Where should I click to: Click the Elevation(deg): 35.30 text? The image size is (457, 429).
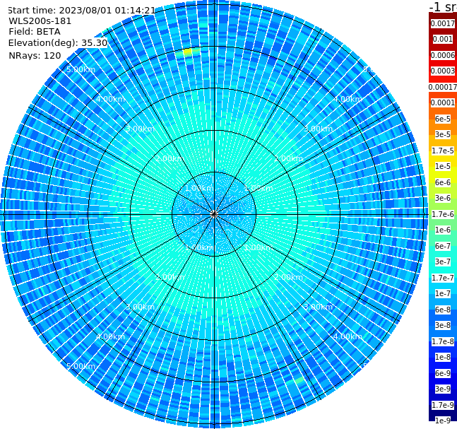(58, 43)
